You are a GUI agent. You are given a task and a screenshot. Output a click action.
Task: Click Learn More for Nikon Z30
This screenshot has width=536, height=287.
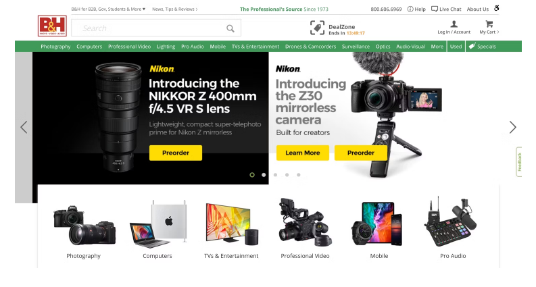click(x=303, y=153)
